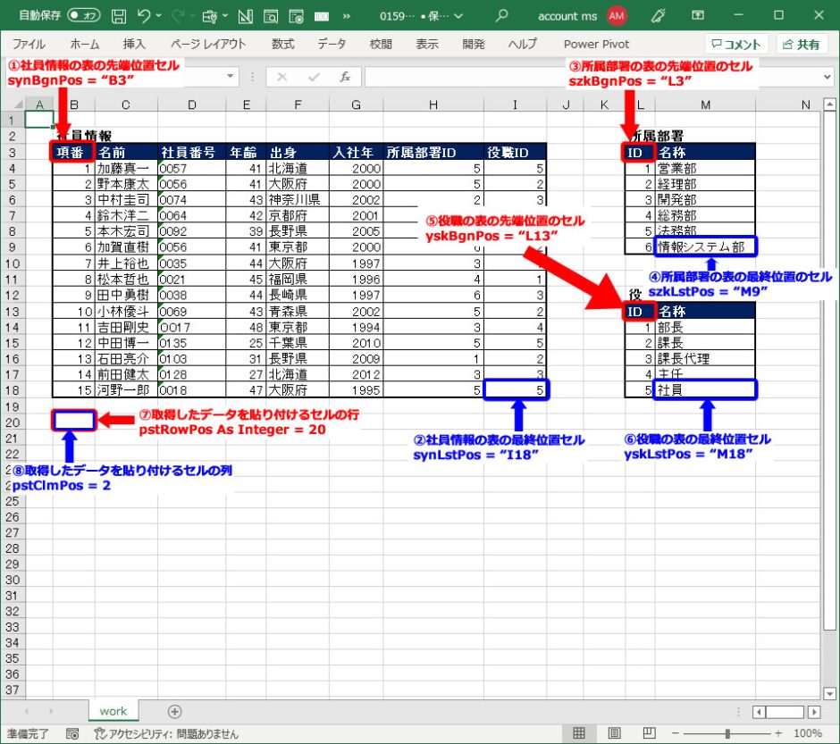This screenshot has width=840, height=744.
Task: Click the Insert Function fx icon
Action: pyautogui.click(x=344, y=77)
